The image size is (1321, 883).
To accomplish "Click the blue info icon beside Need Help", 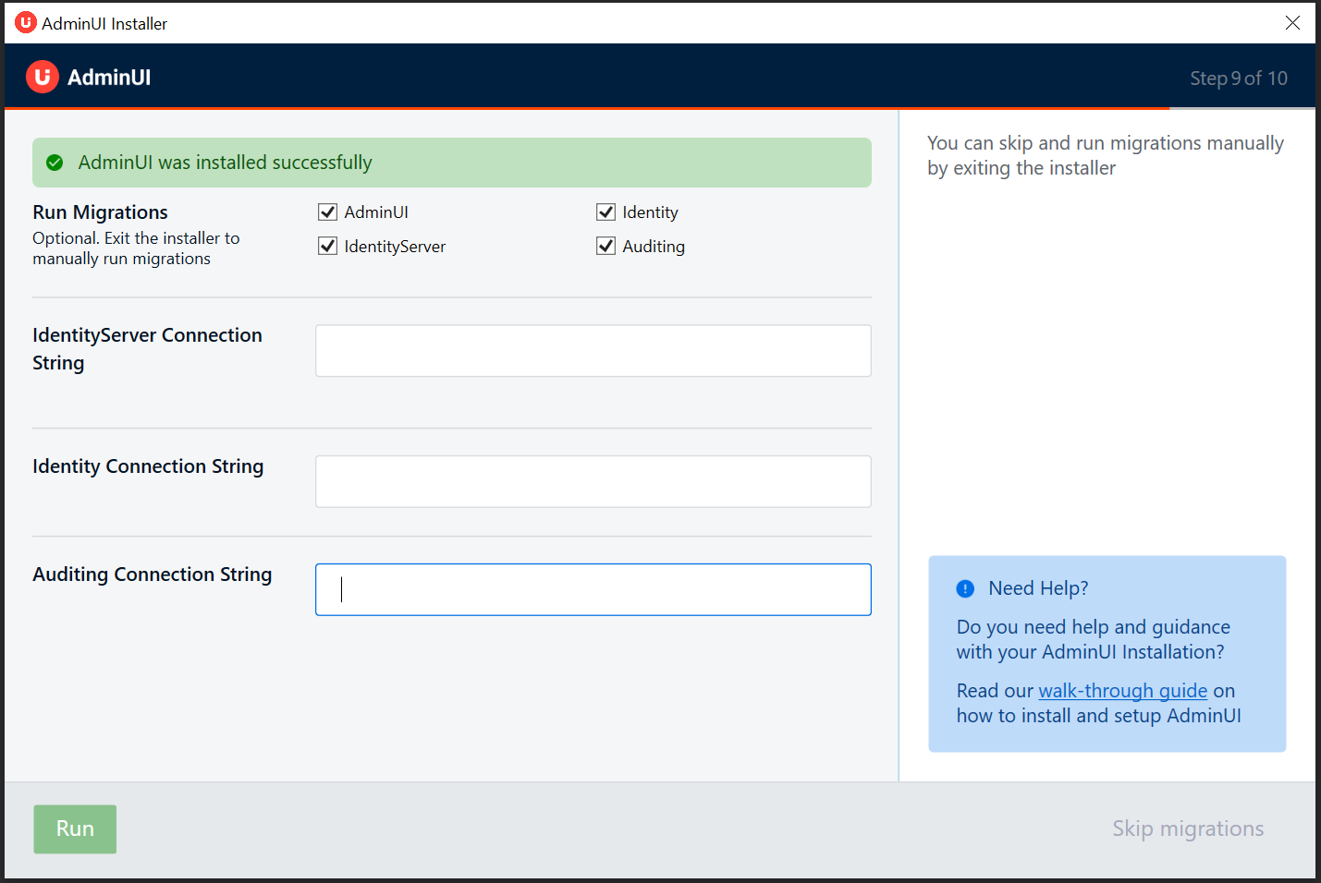I will pyautogui.click(x=965, y=588).
